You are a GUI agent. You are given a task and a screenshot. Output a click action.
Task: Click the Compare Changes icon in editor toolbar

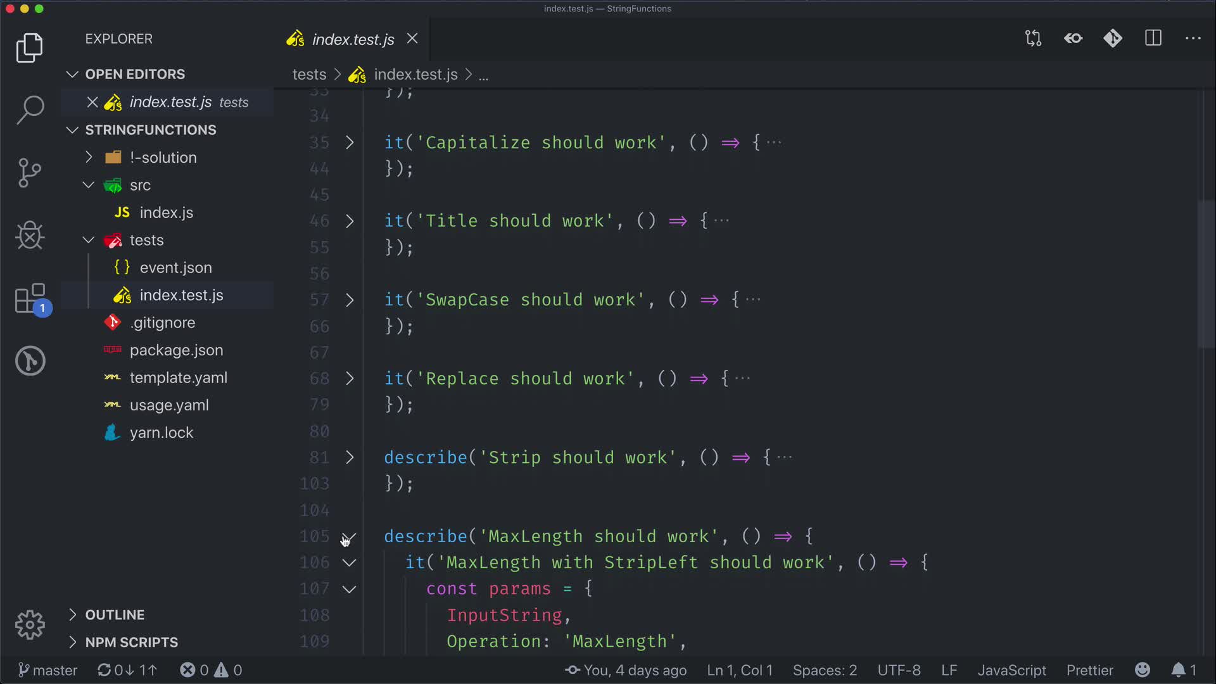coord(1033,39)
